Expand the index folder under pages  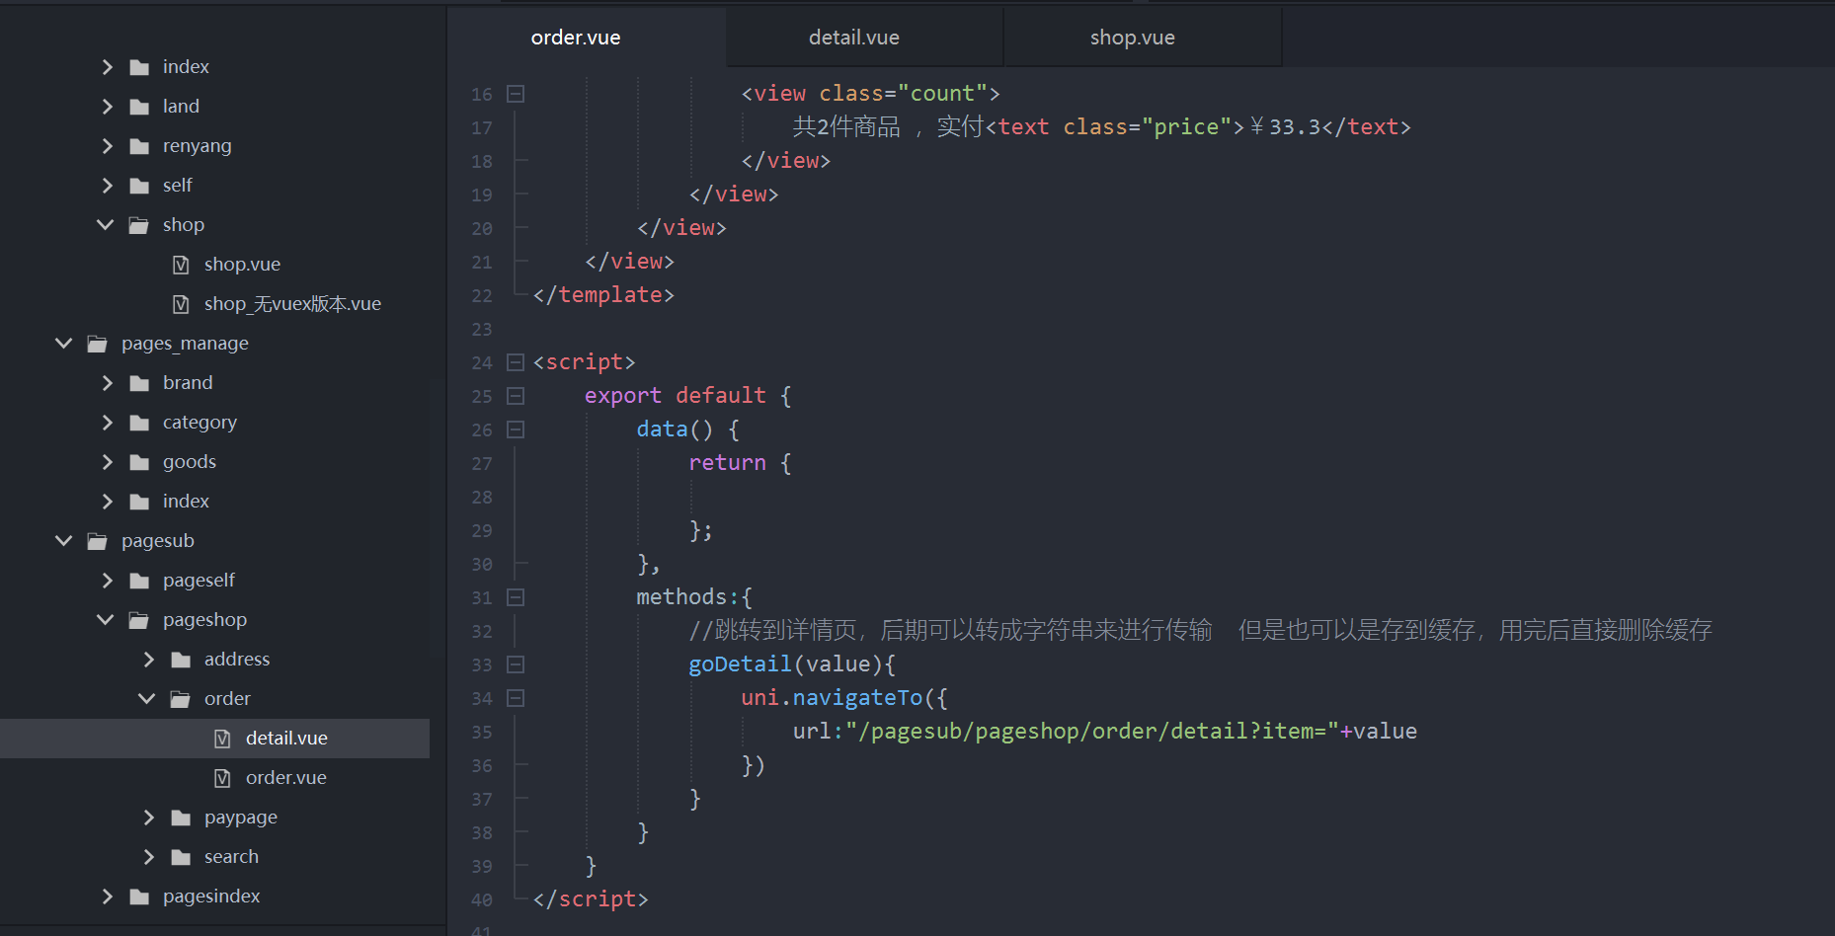108,67
